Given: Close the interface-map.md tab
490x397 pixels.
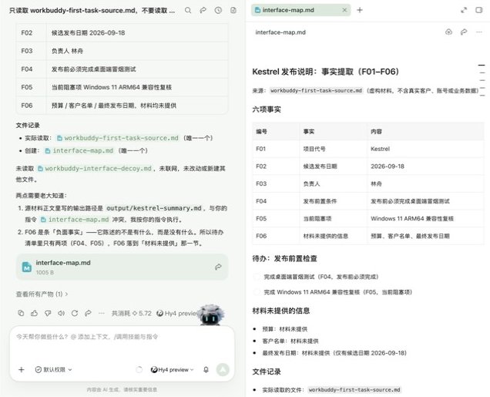Looking at the screenshot, I should click(x=344, y=10).
